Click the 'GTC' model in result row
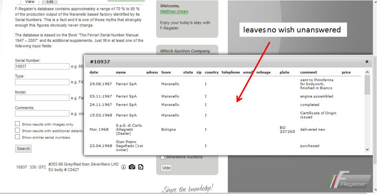The width and height of the screenshot is (377, 194). (42, 167)
